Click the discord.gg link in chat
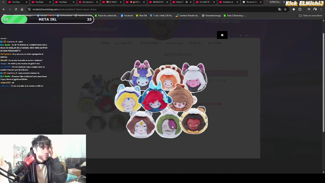Viewport: 325px width, 183px height. [14, 79]
